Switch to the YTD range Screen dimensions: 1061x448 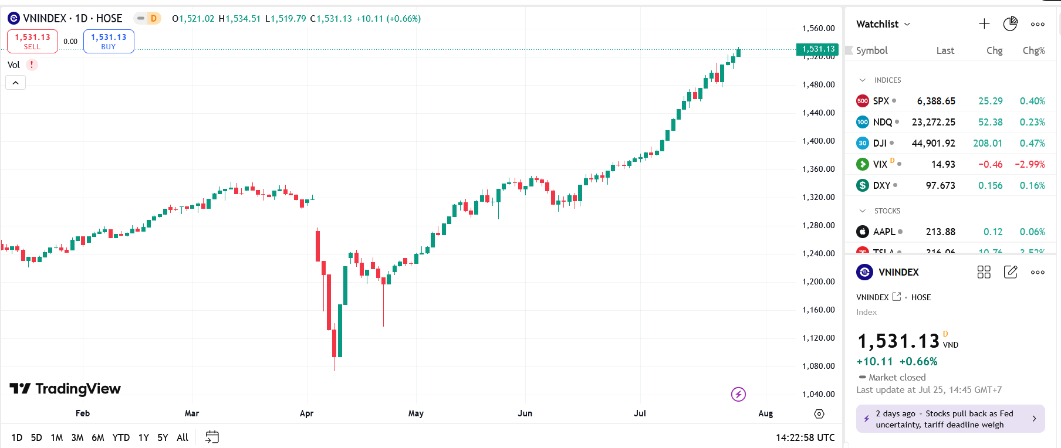[121, 437]
